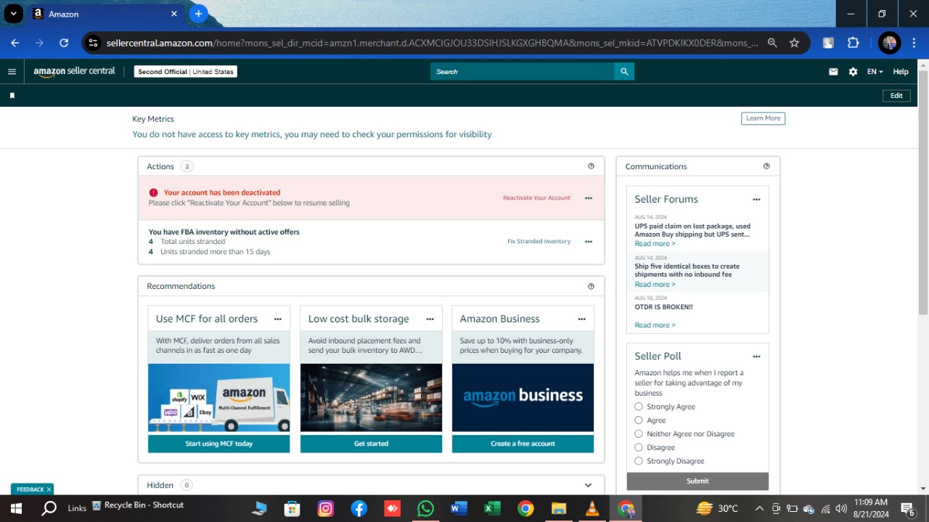Open the messages envelope icon
The image size is (929, 522).
(833, 72)
